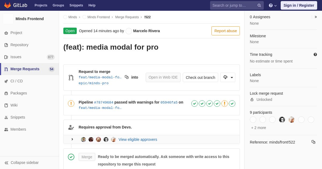Image resolution: width=322 pixels, height=169 pixels.
Task: Open the epic/minds-pro target branch link
Action: point(94,83)
